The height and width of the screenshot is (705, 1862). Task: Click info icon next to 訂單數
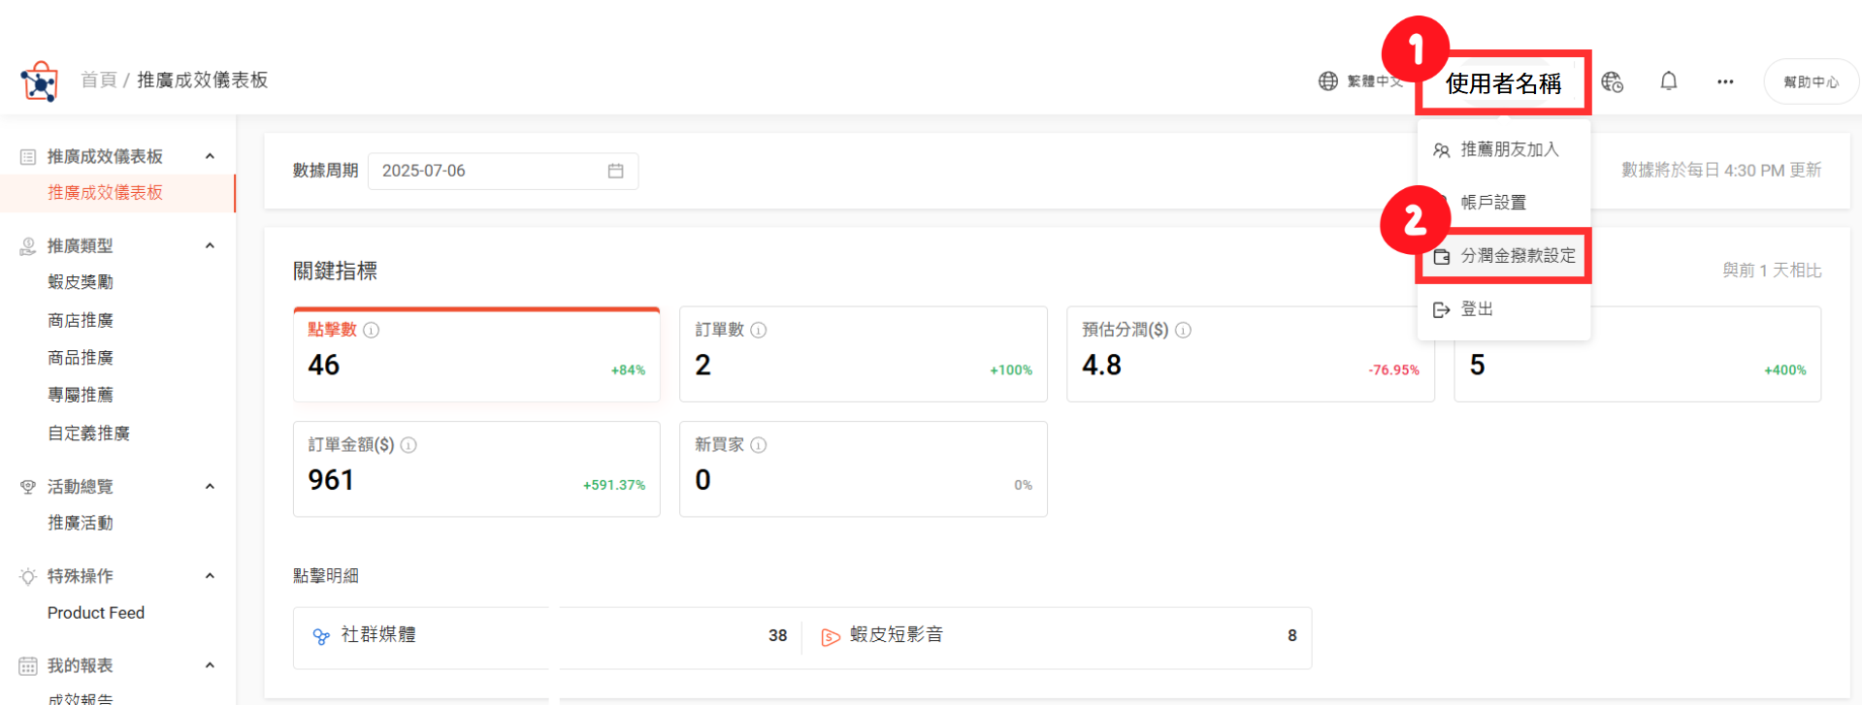pos(759,330)
